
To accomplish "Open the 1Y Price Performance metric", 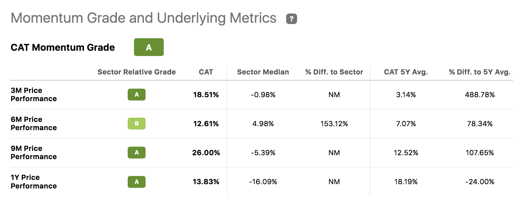I will [x=34, y=182].
